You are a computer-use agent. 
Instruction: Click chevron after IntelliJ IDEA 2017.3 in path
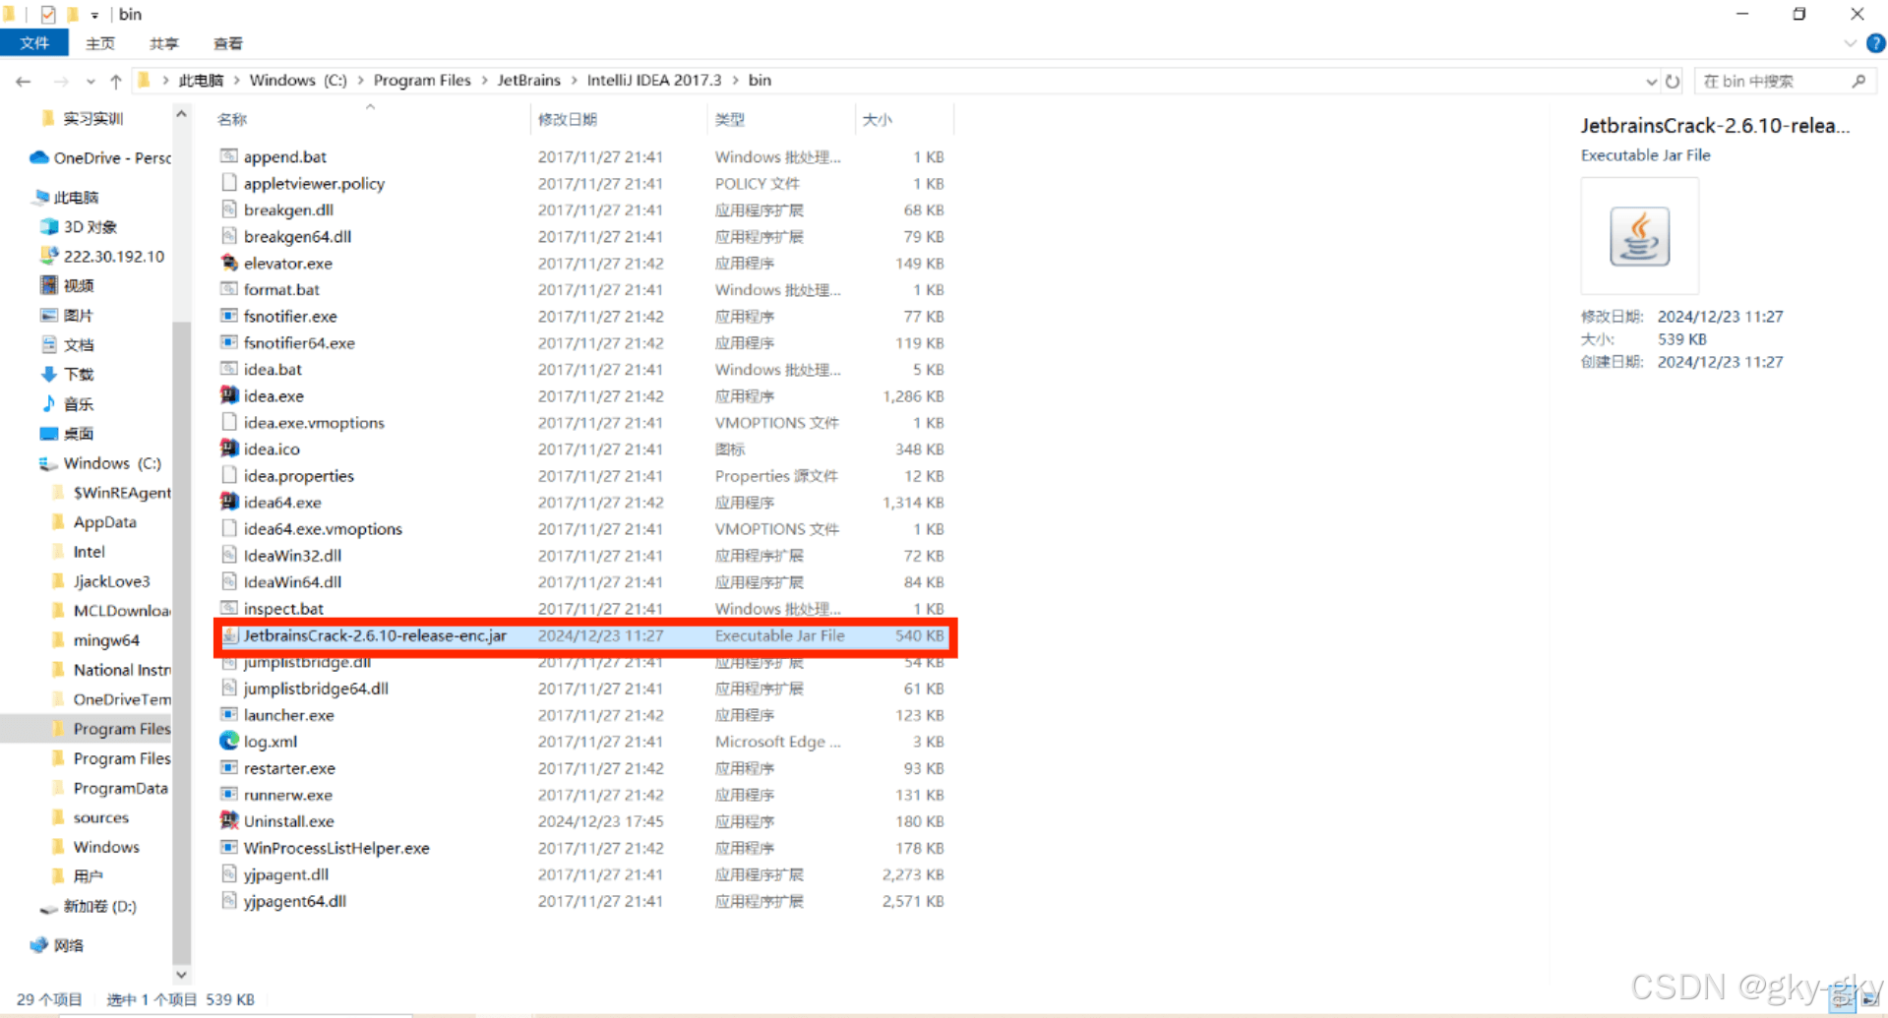[735, 81]
